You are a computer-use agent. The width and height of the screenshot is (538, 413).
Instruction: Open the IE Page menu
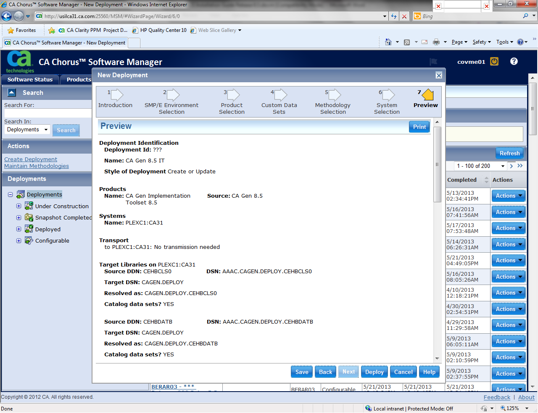click(459, 42)
